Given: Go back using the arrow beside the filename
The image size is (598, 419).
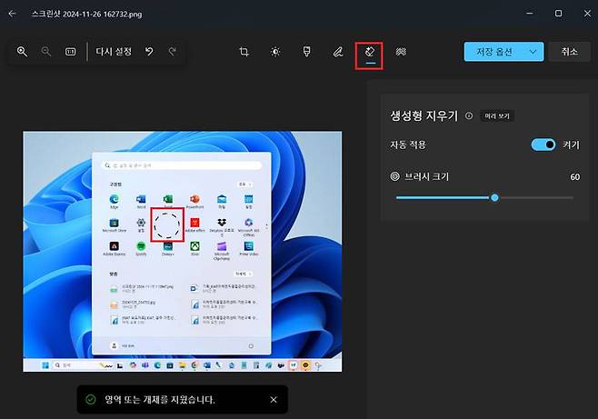Looking at the screenshot, I should click(x=12, y=14).
